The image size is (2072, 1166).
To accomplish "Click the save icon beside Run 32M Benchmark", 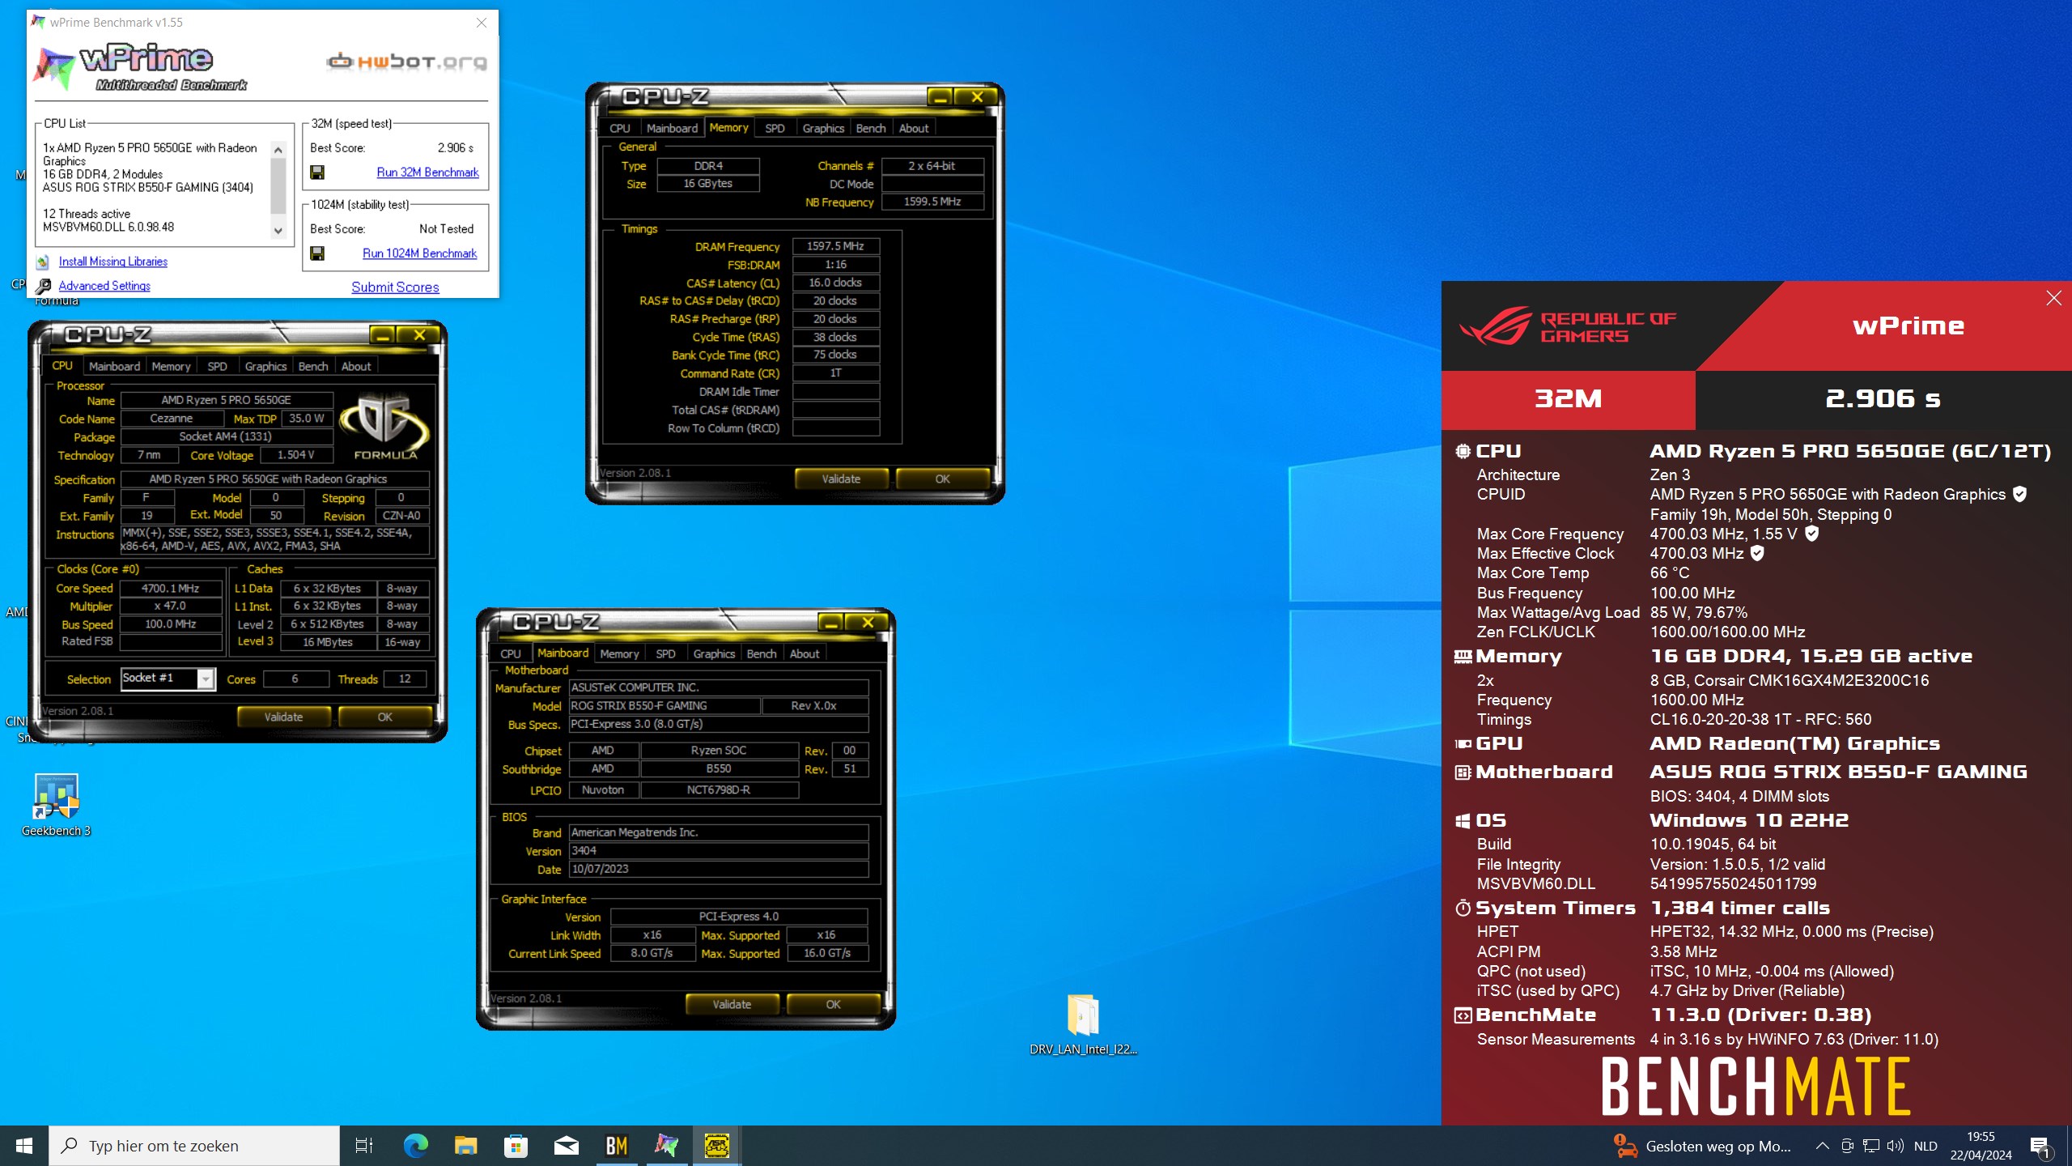I will (317, 172).
